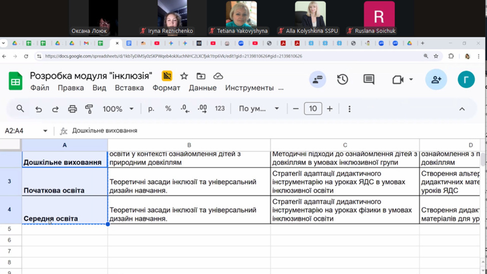
Task: Click the search magnifier in toolbar
Action: pos(20,109)
